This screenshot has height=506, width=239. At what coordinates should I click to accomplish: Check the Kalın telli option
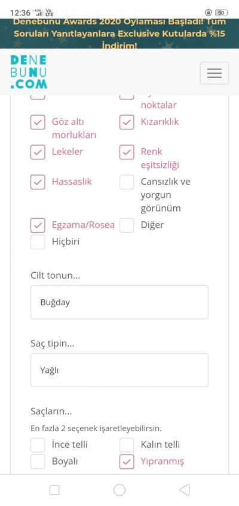coord(127,445)
